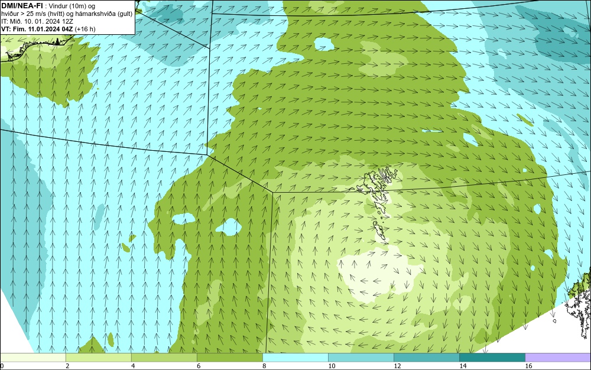Click the '(+16 h)' forecast offset text
The height and width of the screenshot is (370, 591).
(x=85, y=28)
